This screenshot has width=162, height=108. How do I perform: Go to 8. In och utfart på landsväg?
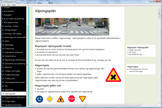click(14, 19)
